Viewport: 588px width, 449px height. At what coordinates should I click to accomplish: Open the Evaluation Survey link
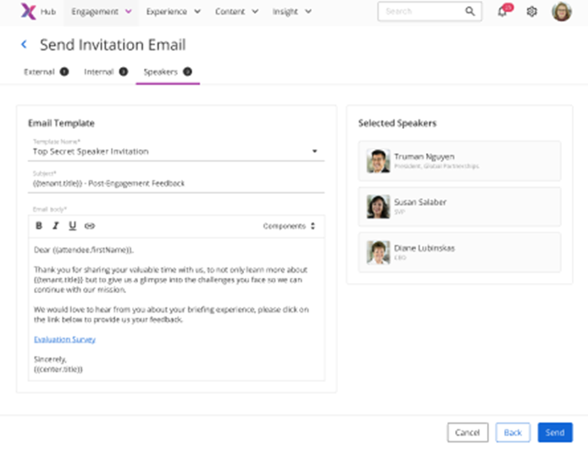64,339
